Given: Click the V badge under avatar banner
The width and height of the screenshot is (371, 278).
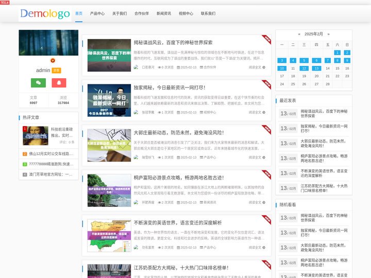Looking at the screenshot, I should [53, 61].
